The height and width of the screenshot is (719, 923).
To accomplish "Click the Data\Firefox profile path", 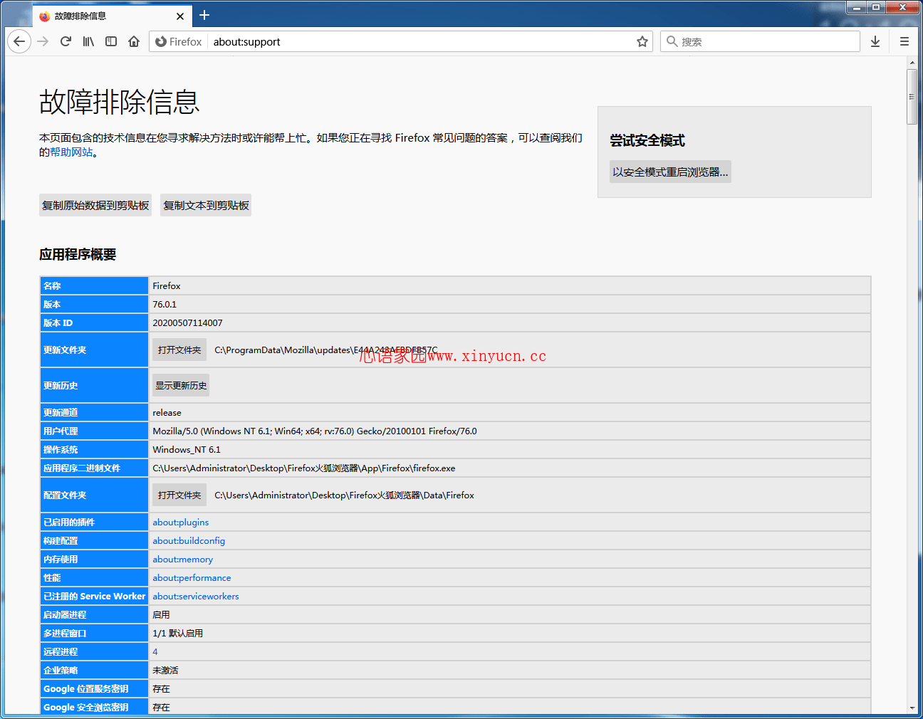I will pyautogui.click(x=344, y=495).
